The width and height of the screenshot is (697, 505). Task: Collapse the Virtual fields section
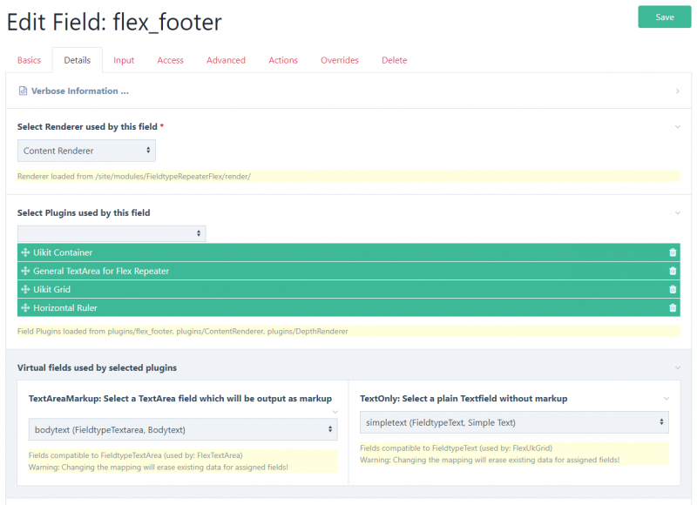click(x=678, y=367)
